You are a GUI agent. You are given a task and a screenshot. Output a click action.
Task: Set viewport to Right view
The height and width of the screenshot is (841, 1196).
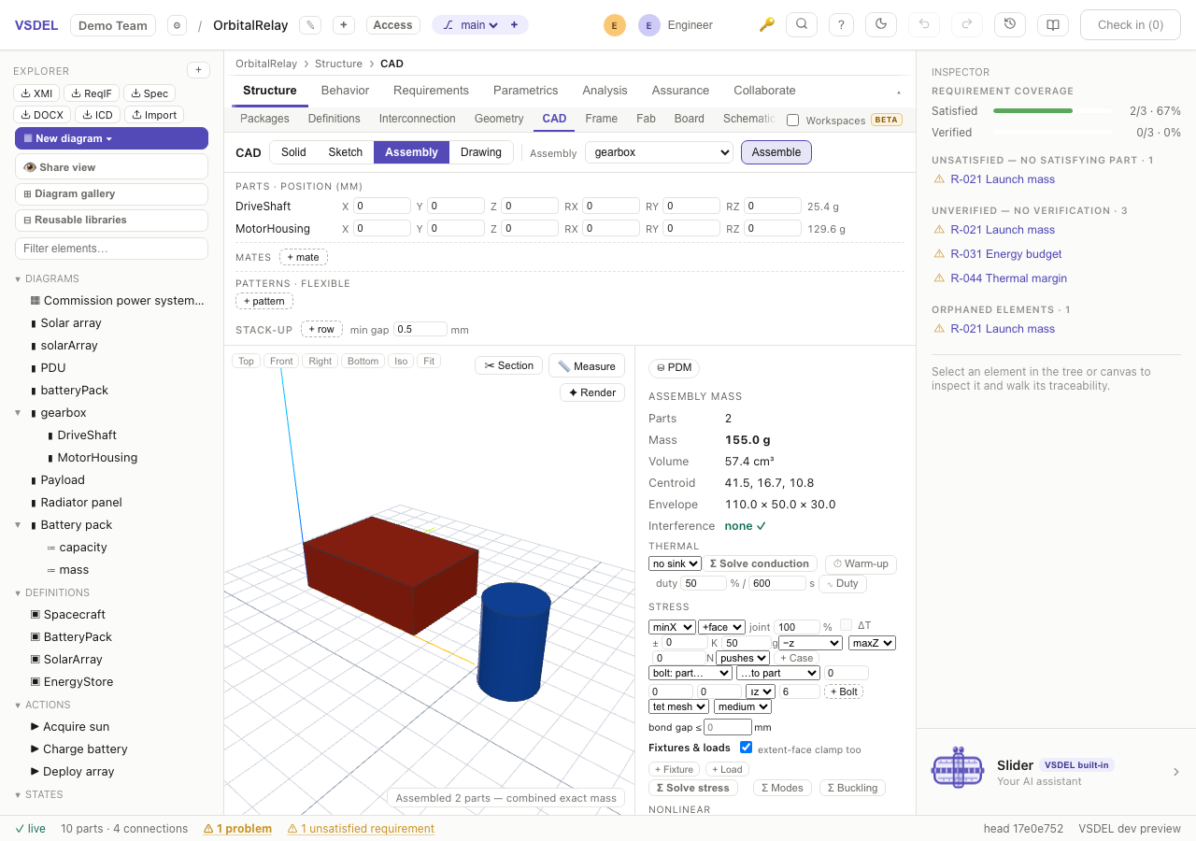(x=320, y=361)
